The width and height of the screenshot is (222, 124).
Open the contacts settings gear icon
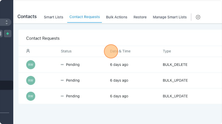pyautogui.click(x=198, y=17)
